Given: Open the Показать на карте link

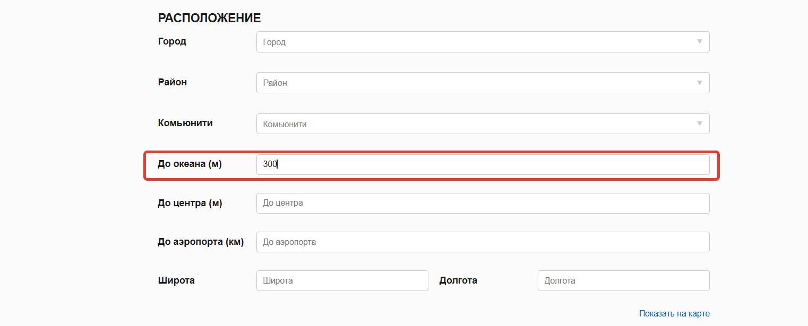Looking at the screenshot, I should [x=674, y=313].
